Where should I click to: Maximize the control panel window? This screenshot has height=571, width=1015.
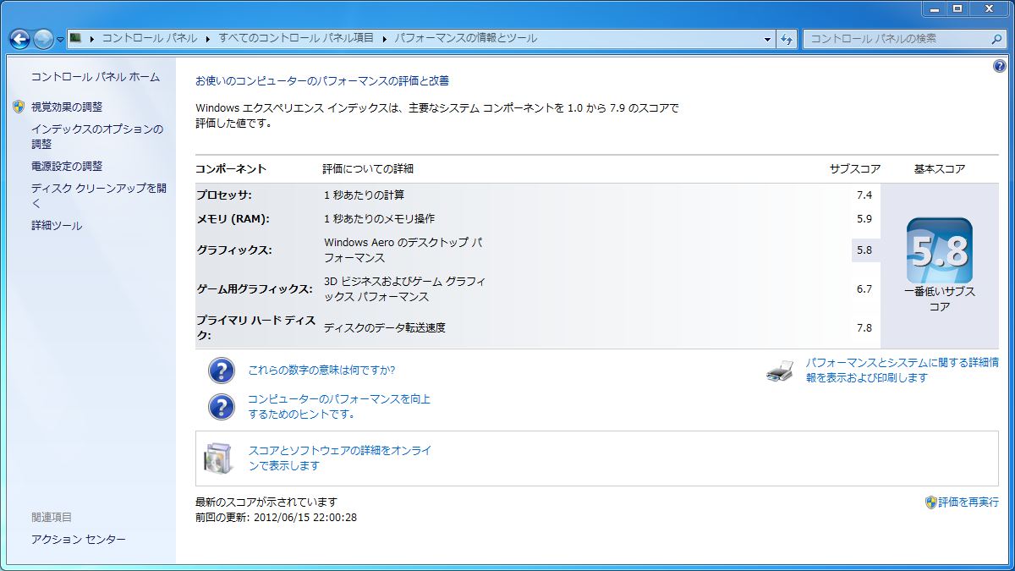point(957,8)
